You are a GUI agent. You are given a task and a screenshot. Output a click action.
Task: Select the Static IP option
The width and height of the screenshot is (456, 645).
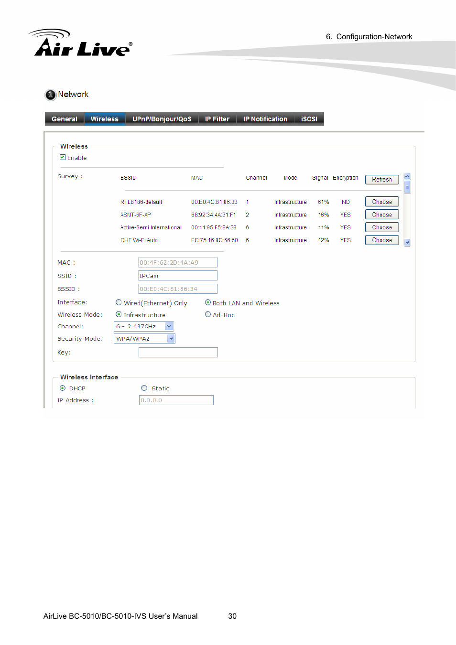click(144, 388)
